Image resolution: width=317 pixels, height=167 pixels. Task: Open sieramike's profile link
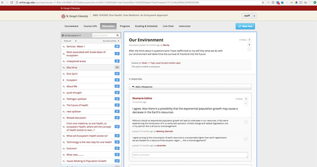161,146
